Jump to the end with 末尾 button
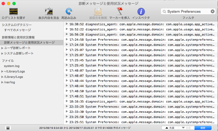 [186, 128]
